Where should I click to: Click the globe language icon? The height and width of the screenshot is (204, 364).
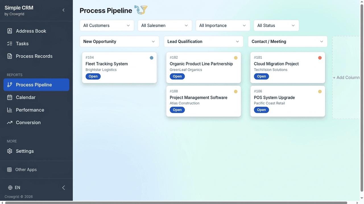(x=10, y=188)
